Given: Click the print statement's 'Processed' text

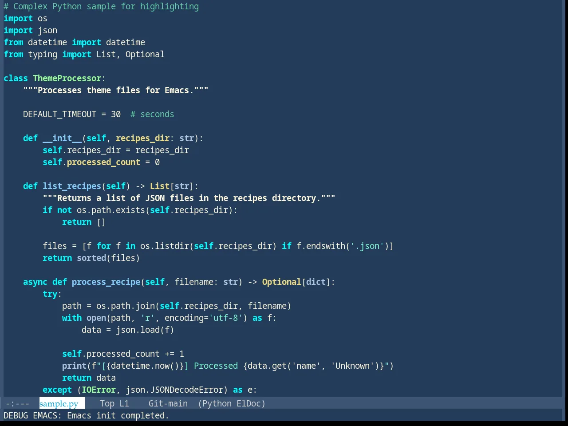Looking at the screenshot, I should pos(216,366).
